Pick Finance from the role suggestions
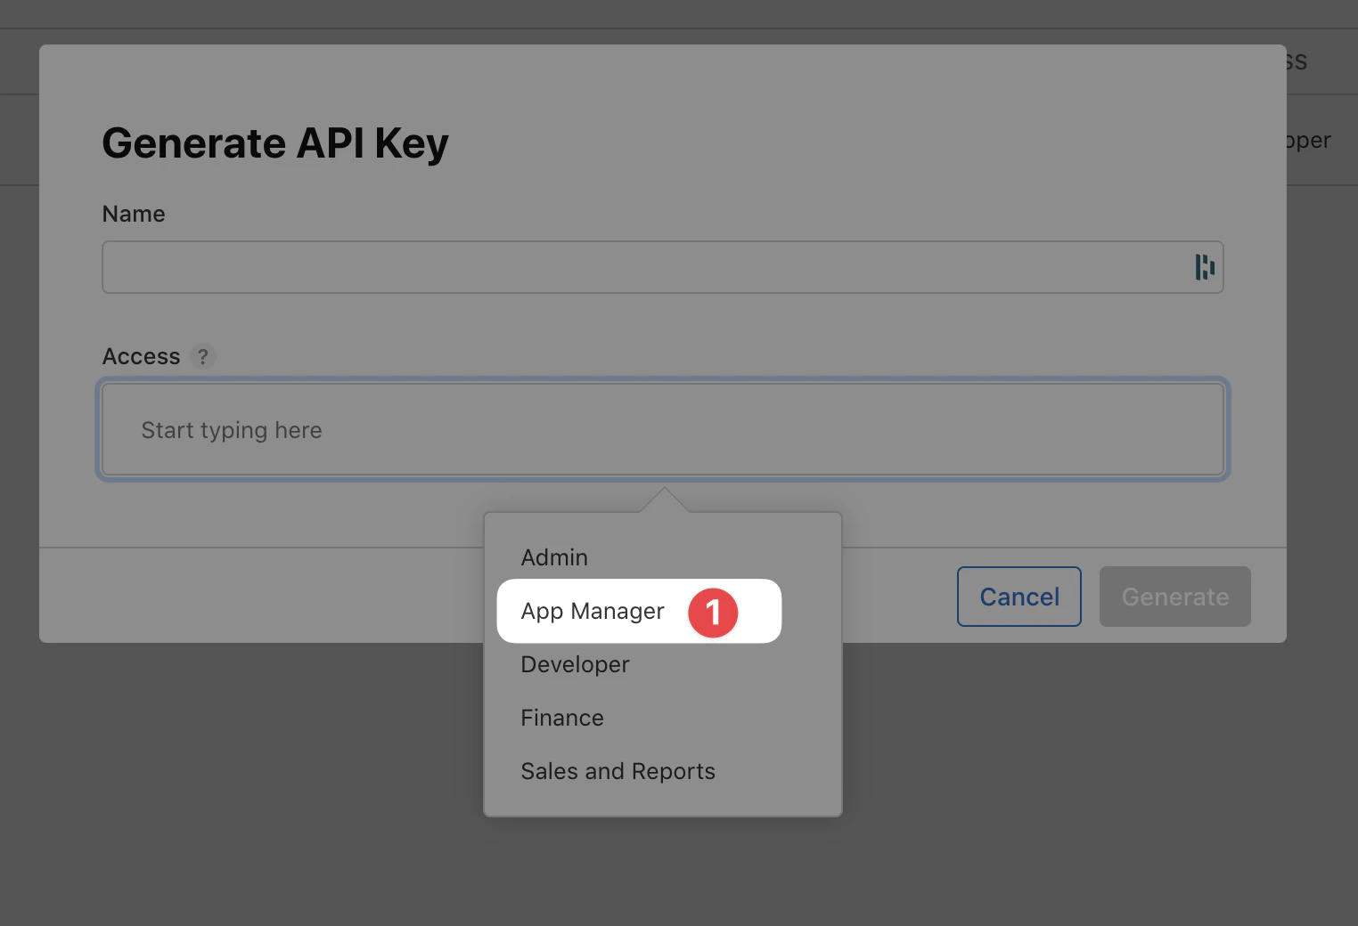The image size is (1358, 926). [x=562, y=718]
